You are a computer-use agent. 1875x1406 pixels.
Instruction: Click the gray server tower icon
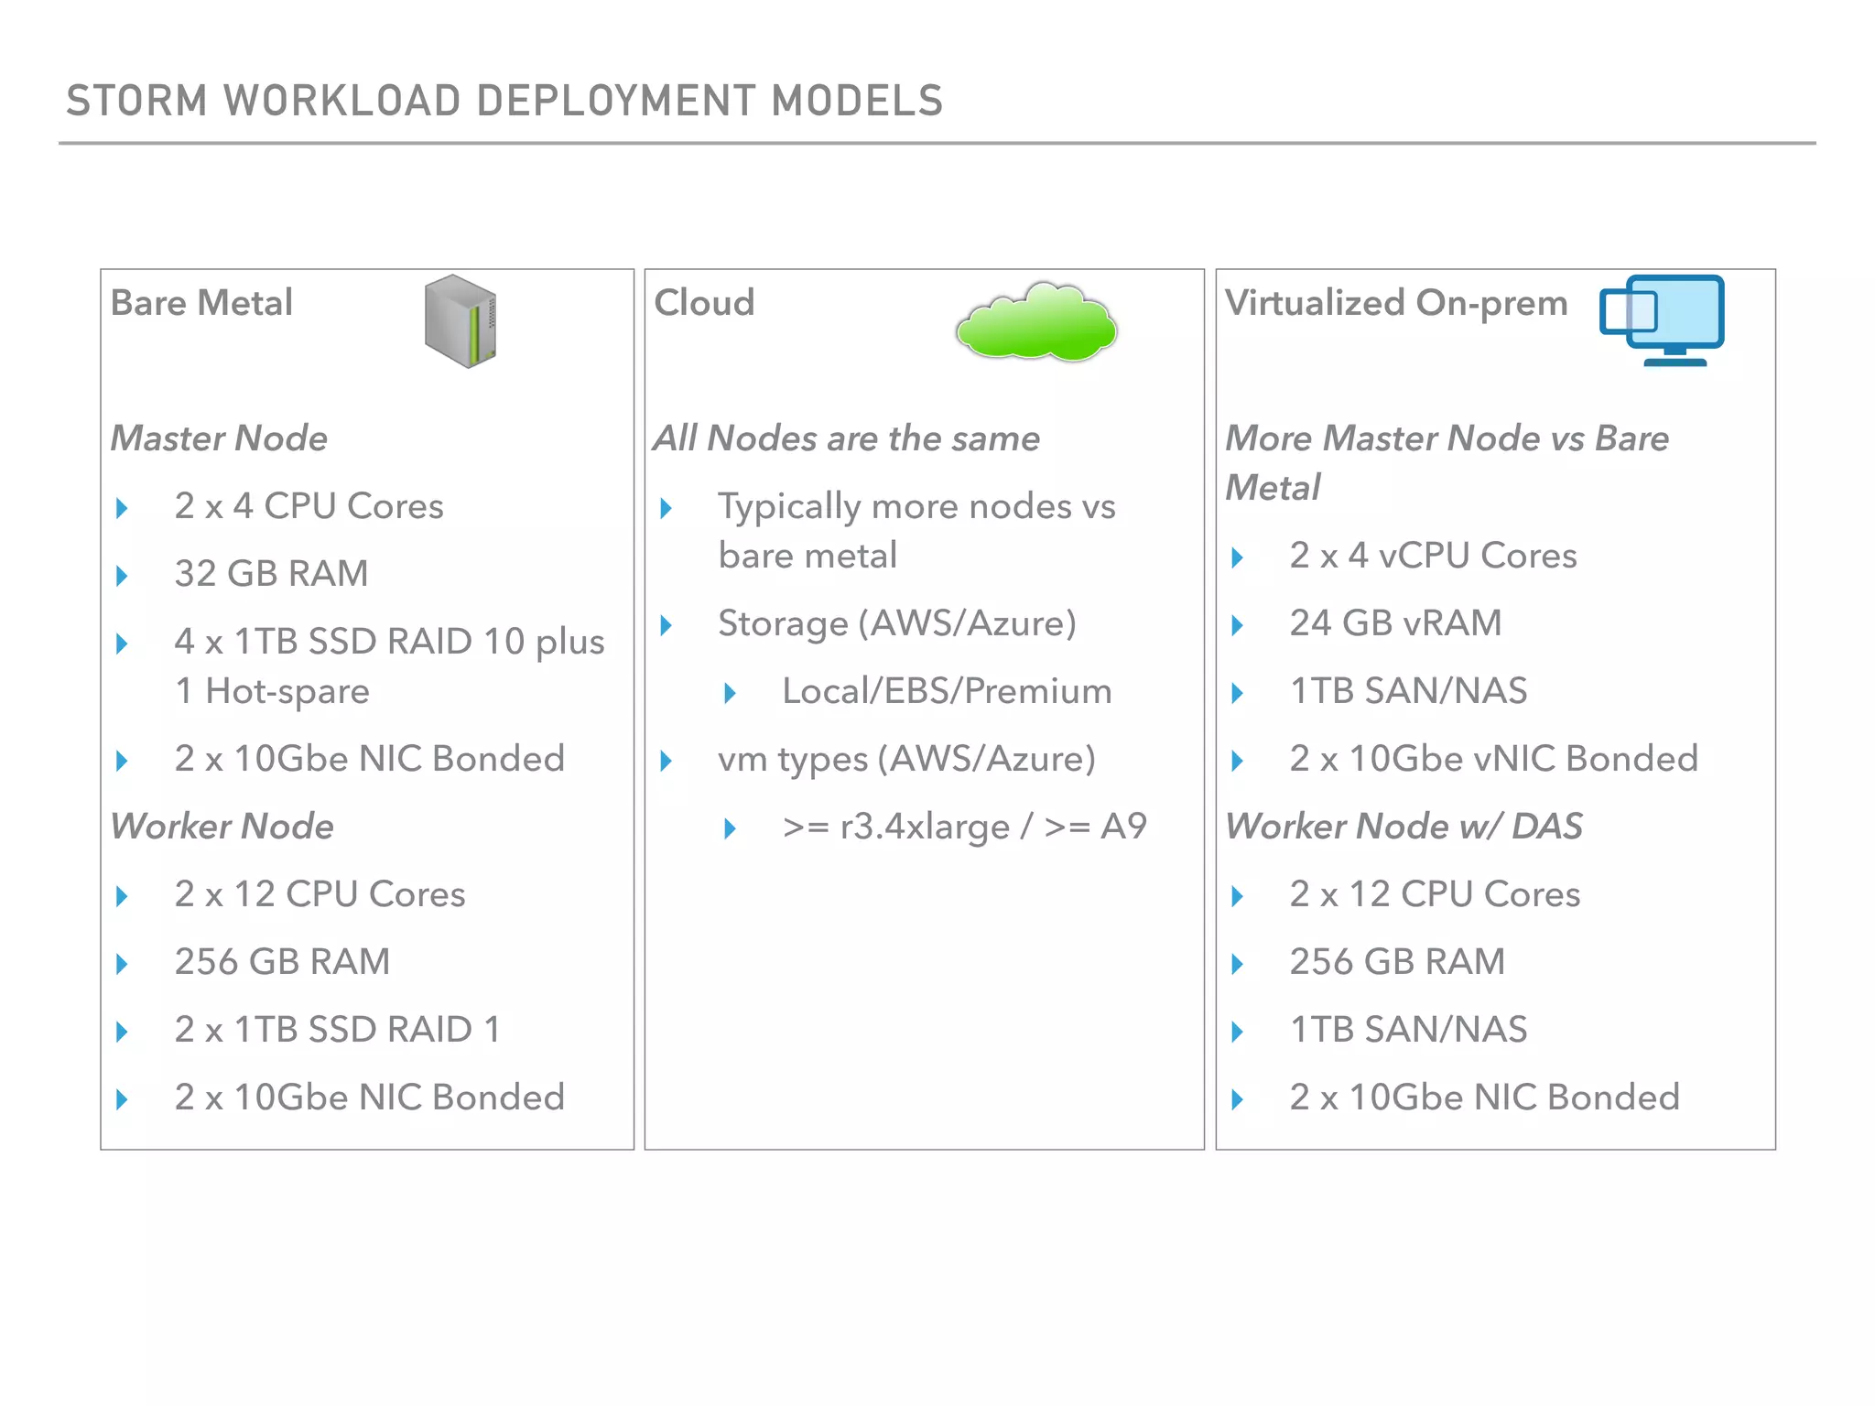point(460,320)
